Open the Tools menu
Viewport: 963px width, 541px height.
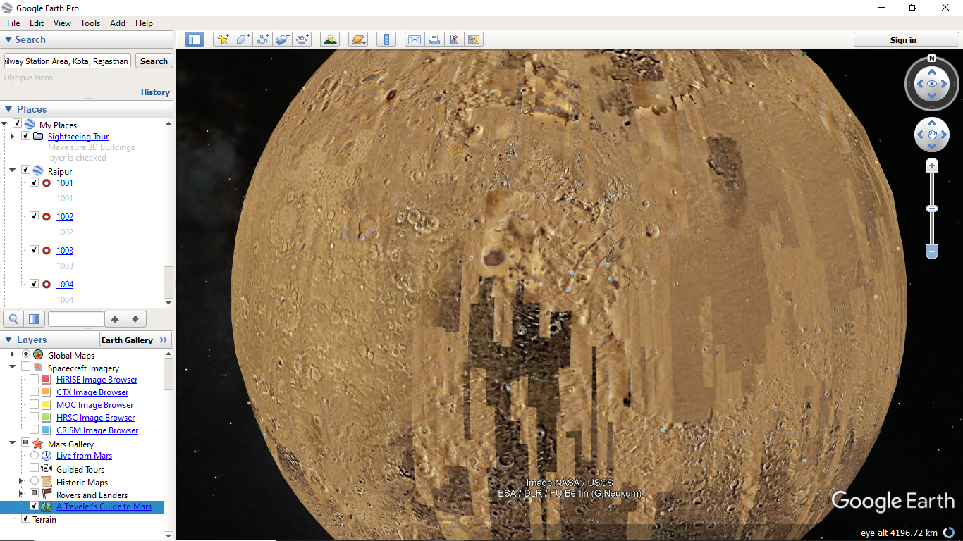(x=90, y=23)
